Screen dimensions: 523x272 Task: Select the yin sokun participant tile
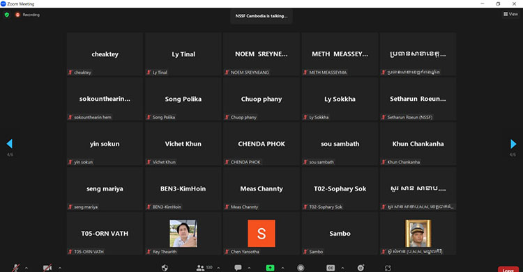click(105, 144)
